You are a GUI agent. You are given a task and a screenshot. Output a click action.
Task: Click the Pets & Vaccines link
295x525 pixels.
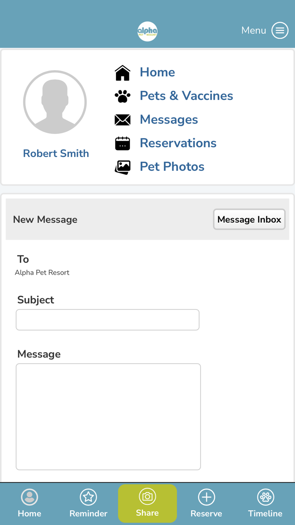[186, 96]
